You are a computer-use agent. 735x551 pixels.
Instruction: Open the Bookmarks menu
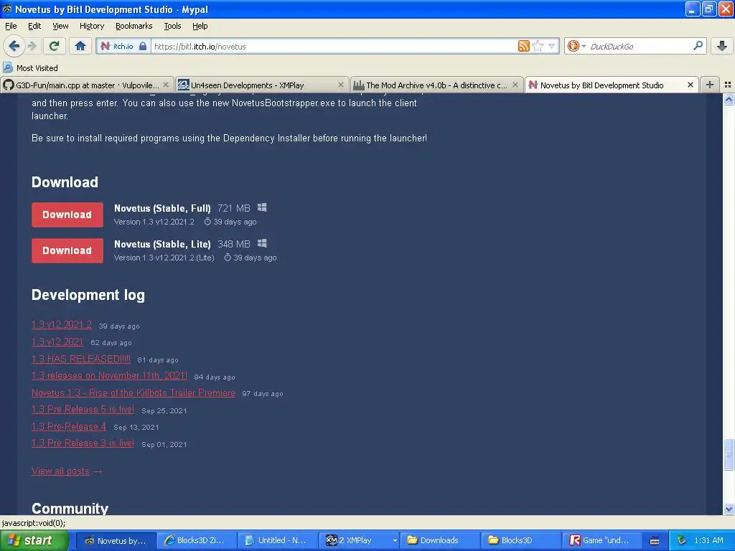pyautogui.click(x=134, y=26)
